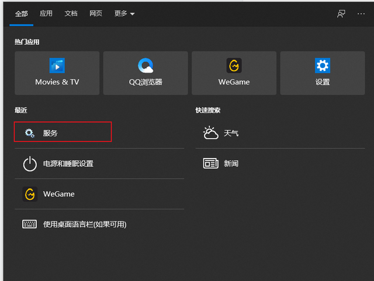Open the Movies & TV app tile

coord(57,73)
